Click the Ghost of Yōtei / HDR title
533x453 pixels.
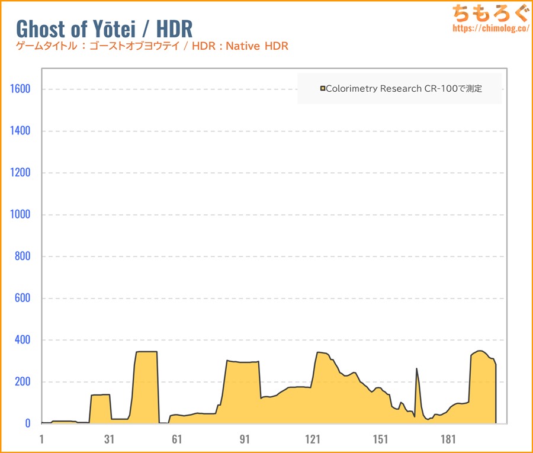[104, 28]
